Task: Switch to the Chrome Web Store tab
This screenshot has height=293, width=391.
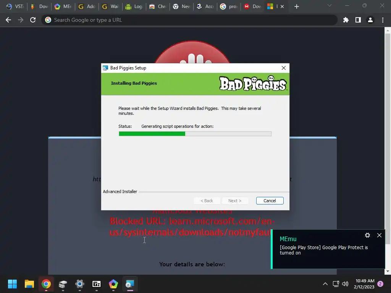Action: click(158, 6)
